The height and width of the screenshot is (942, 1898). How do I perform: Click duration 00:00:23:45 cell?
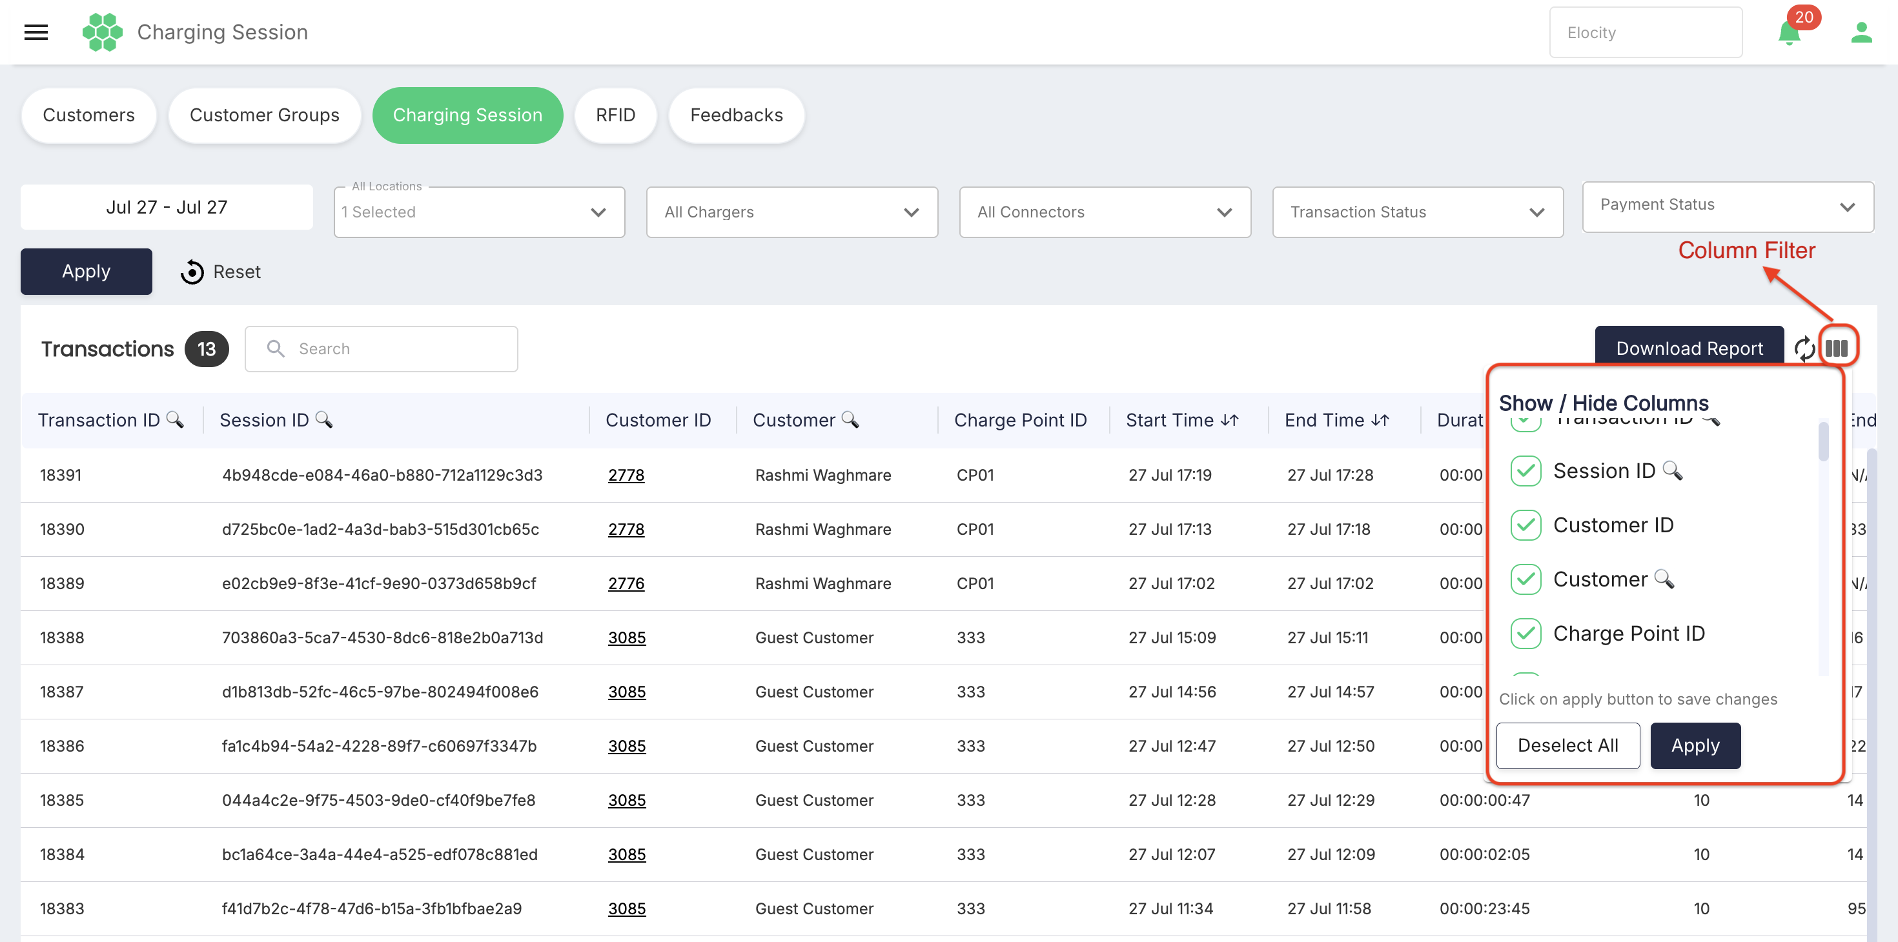[1485, 909]
